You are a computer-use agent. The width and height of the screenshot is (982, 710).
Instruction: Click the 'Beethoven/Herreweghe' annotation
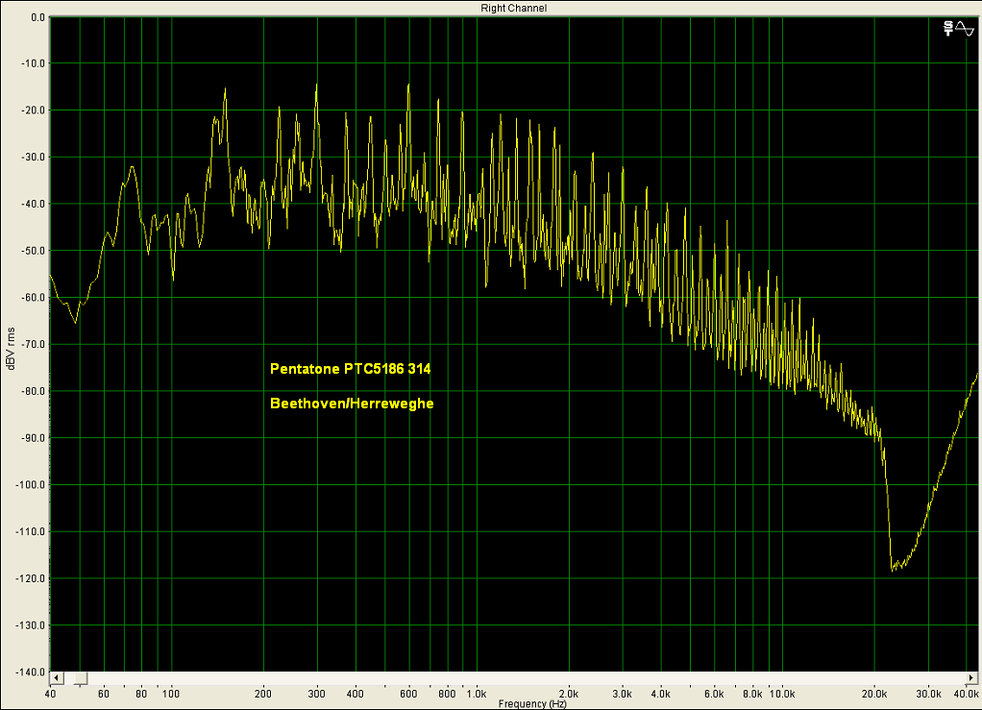[352, 404]
